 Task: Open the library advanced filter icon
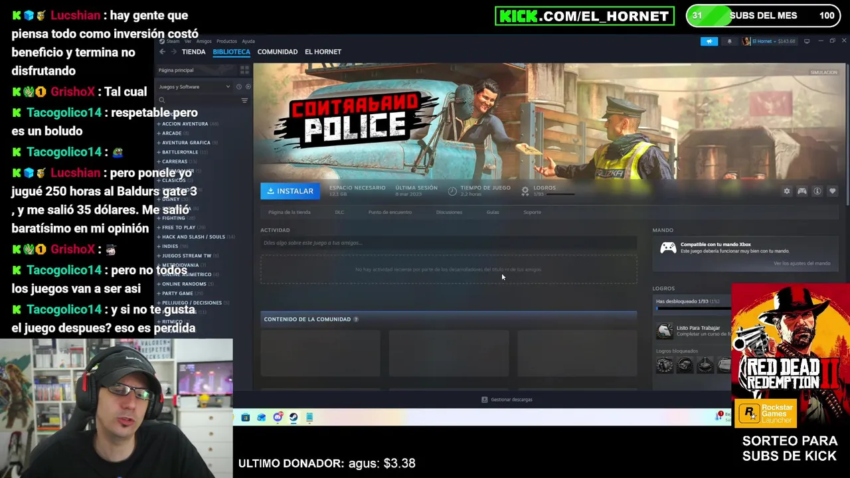[x=244, y=100]
